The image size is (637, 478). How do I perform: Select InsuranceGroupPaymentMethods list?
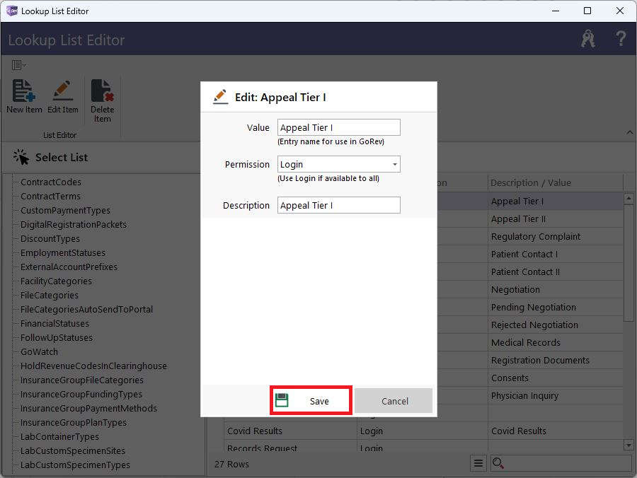coord(88,409)
